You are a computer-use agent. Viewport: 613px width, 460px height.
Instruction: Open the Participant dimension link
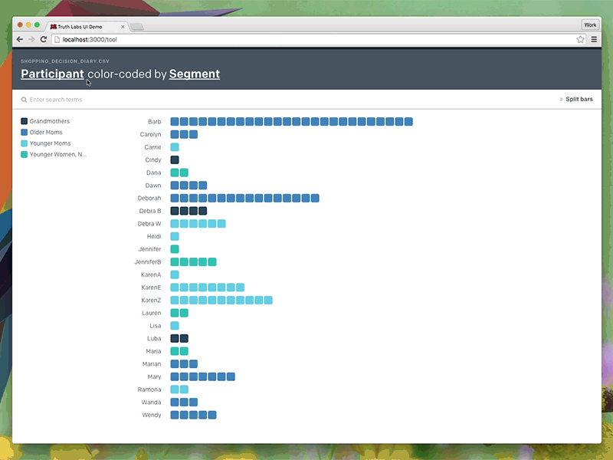click(x=52, y=74)
